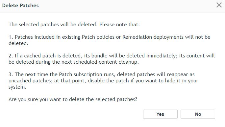225x127 pixels.
Task: Confirm deletion with the Yes button
Action: pos(160,114)
